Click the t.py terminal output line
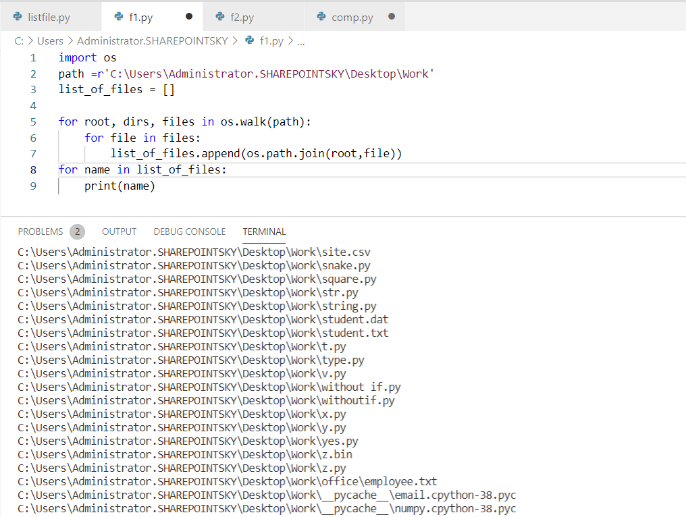 [182, 347]
